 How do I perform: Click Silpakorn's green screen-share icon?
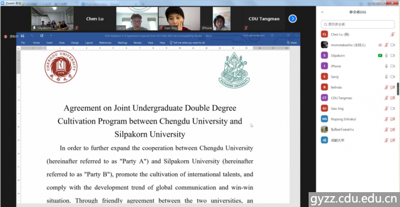[x=380, y=55]
